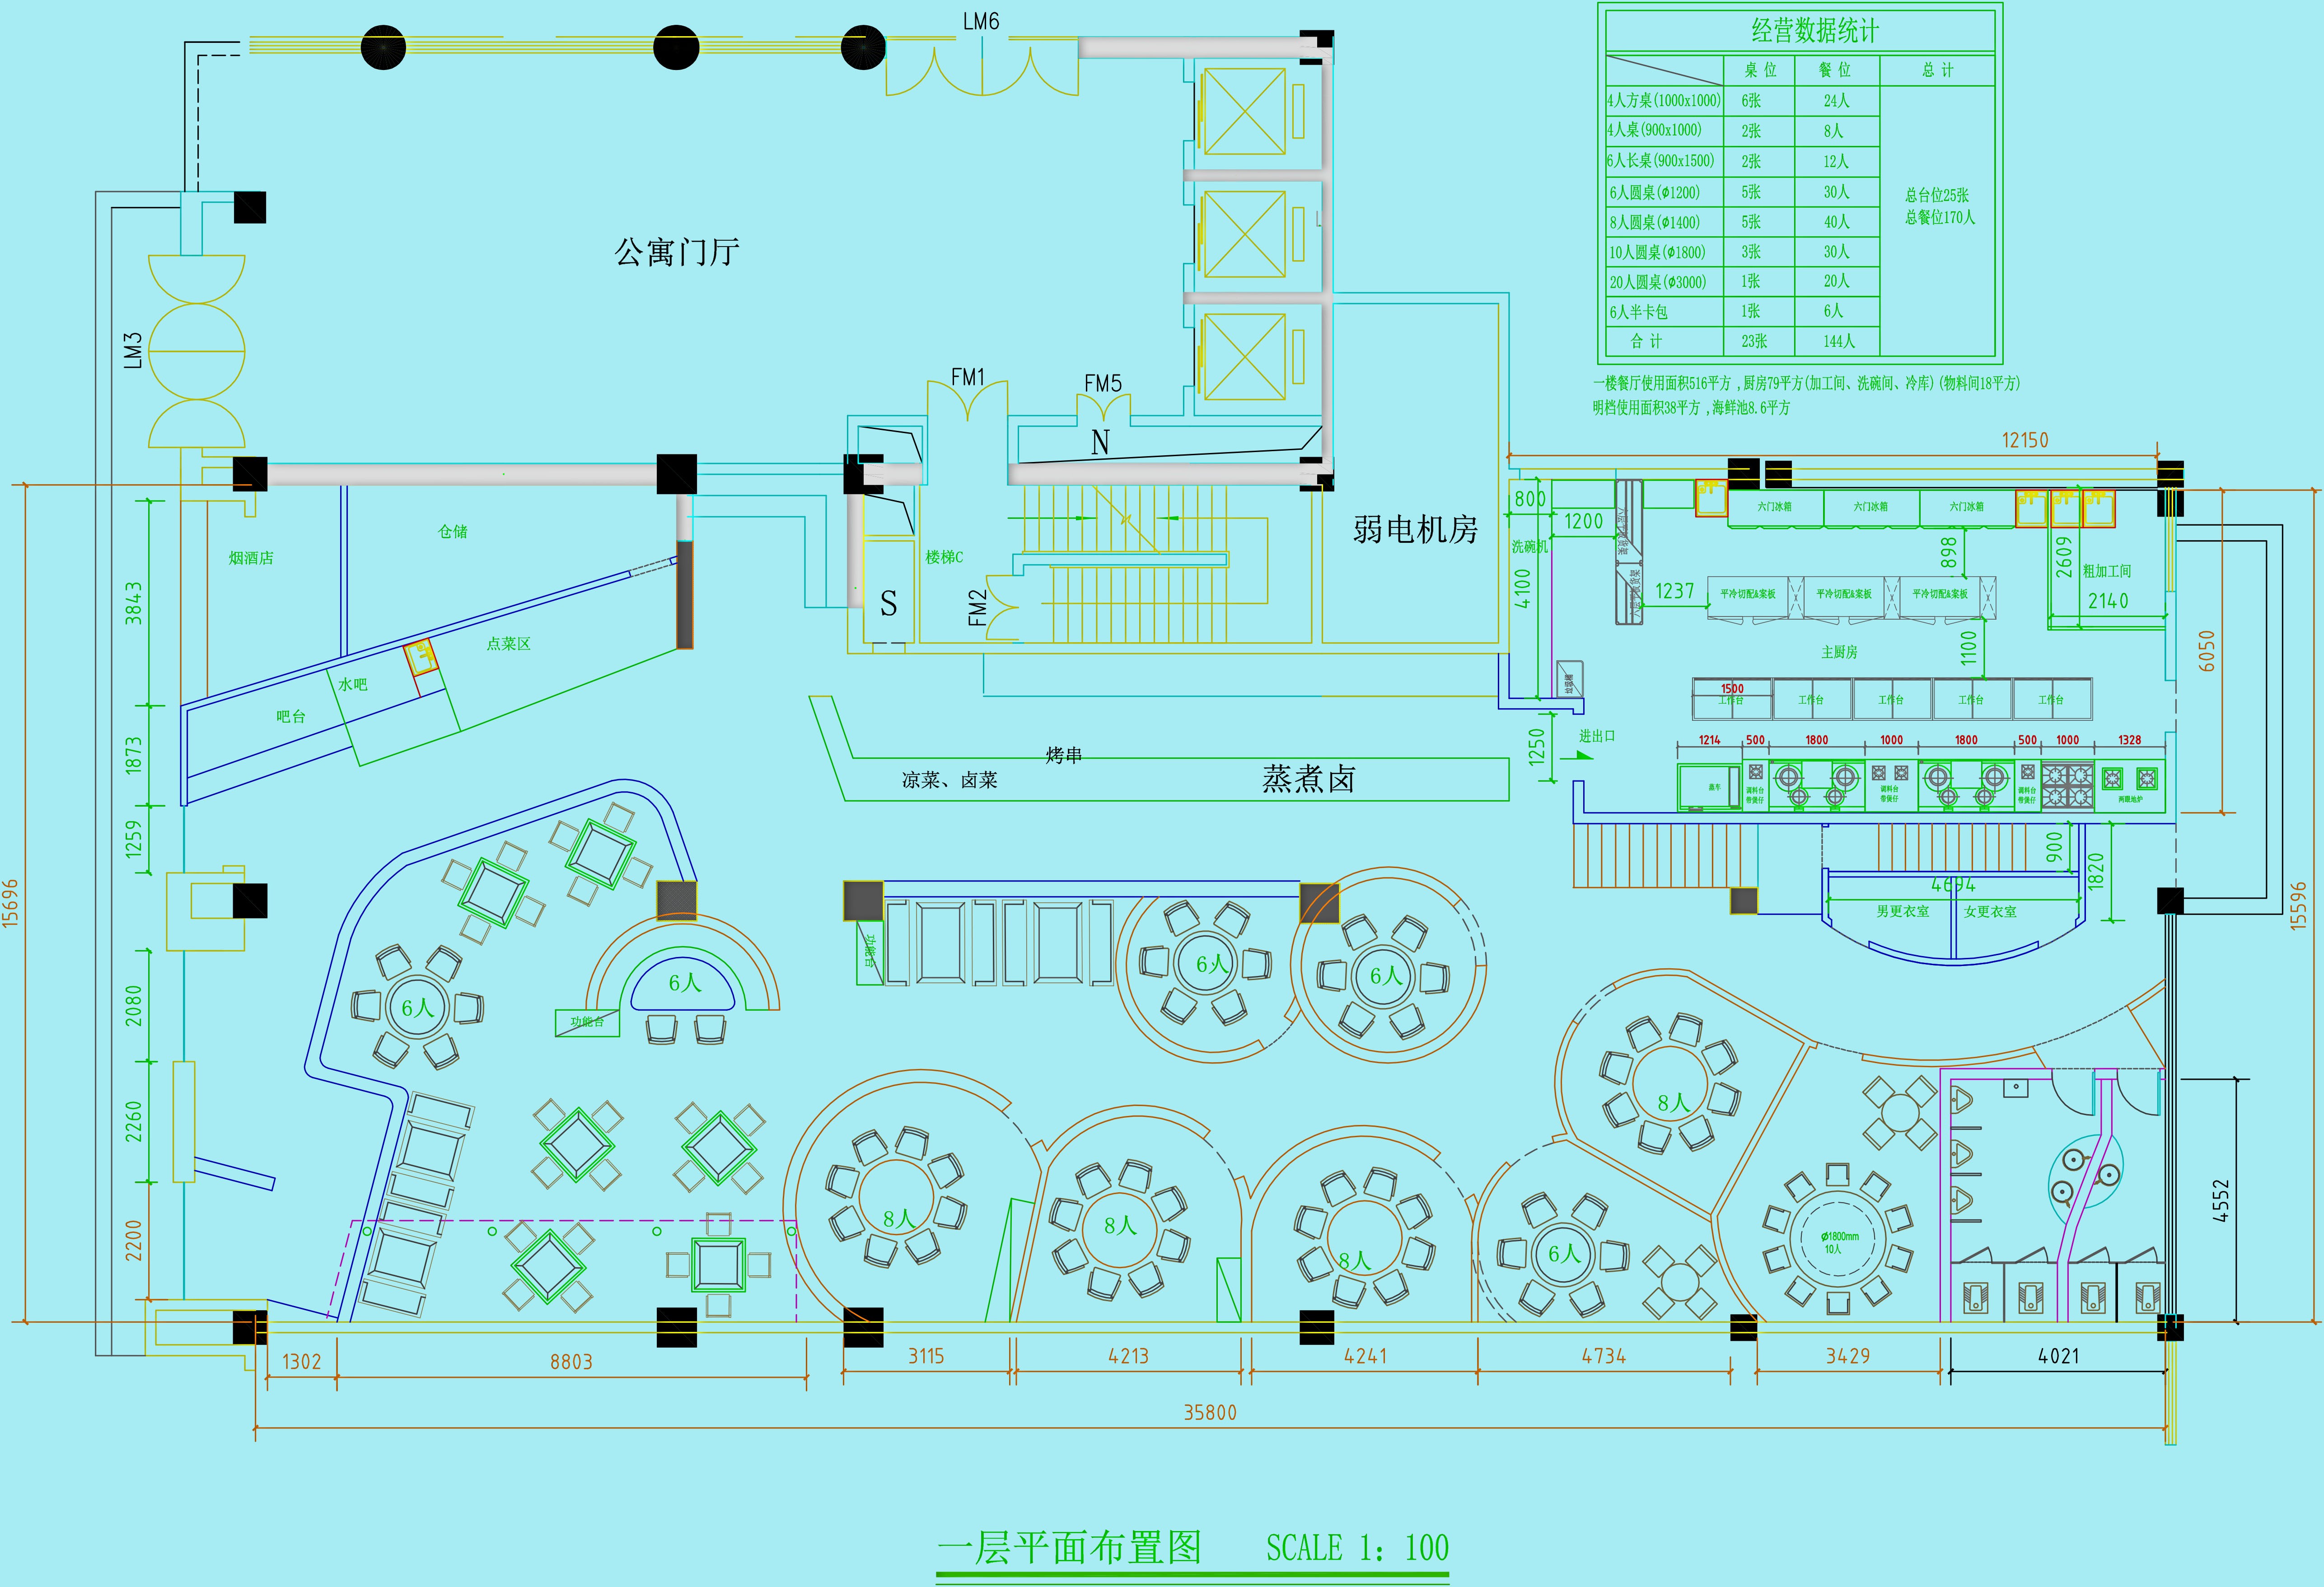Click the 点菜区 area label
Image resolution: width=2324 pixels, height=1587 pixels.
(508, 643)
